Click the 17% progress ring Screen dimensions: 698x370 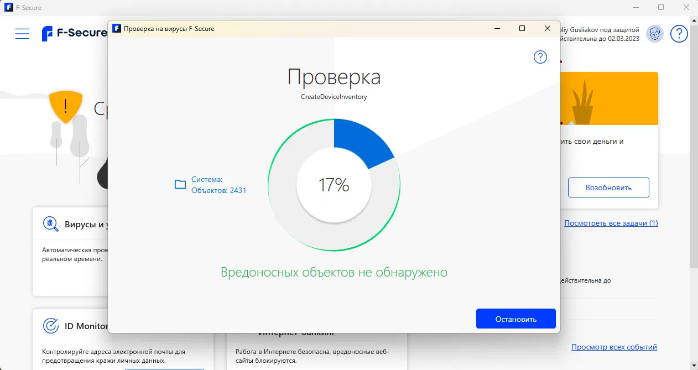[334, 185]
